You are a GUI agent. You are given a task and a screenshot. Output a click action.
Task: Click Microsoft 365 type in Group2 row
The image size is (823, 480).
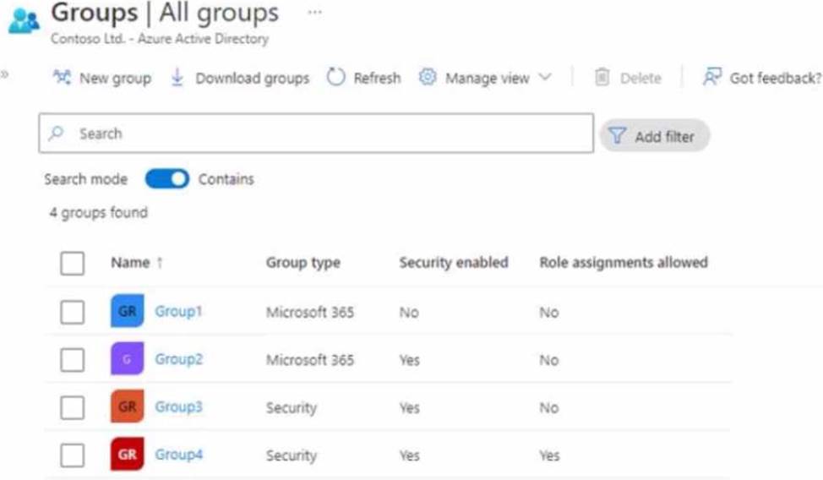point(309,360)
